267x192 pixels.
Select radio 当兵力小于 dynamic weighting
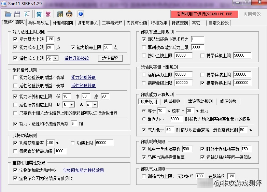(144, 119)
